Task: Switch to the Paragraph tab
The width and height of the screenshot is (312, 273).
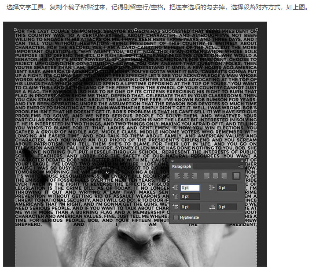Action: (182, 167)
